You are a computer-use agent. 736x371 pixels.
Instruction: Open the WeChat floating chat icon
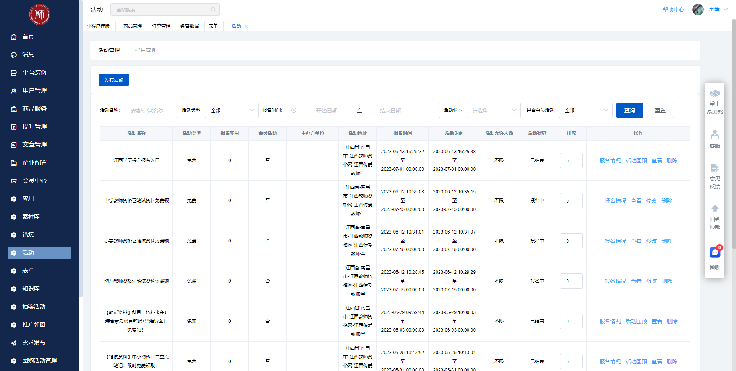[x=715, y=253]
